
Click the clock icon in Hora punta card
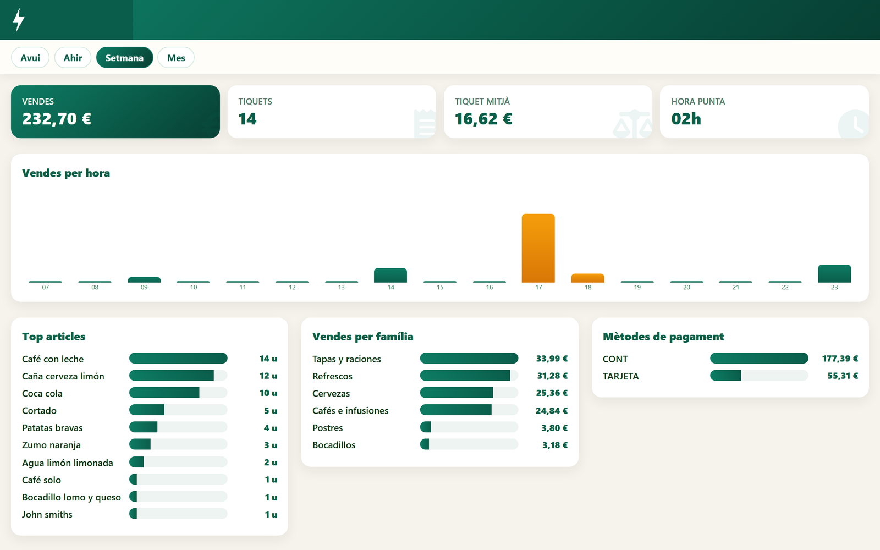click(854, 124)
